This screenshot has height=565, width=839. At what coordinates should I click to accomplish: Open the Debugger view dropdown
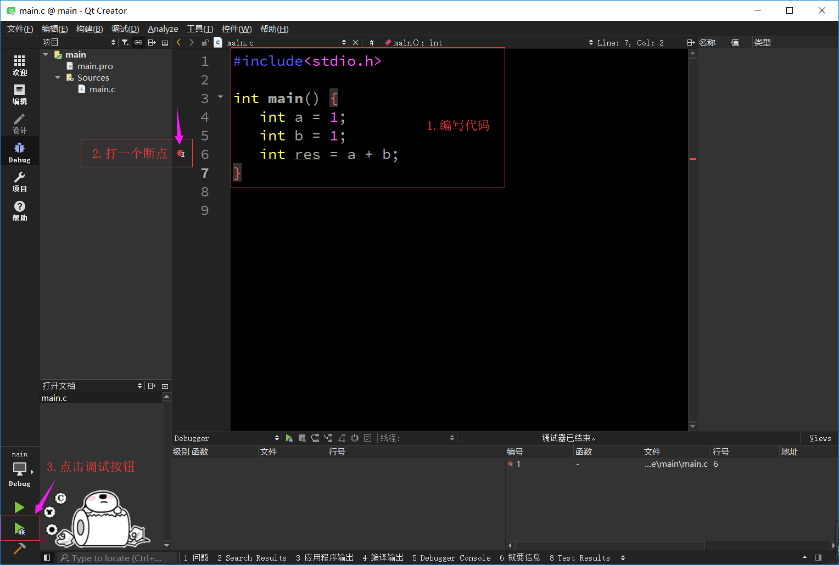(x=226, y=438)
